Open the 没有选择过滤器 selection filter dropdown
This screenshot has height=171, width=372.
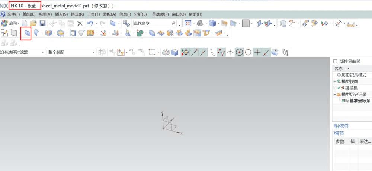tap(23, 52)
